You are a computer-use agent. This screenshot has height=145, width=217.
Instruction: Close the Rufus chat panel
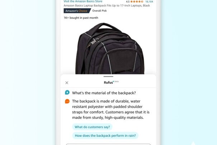(x=67, y=83)
